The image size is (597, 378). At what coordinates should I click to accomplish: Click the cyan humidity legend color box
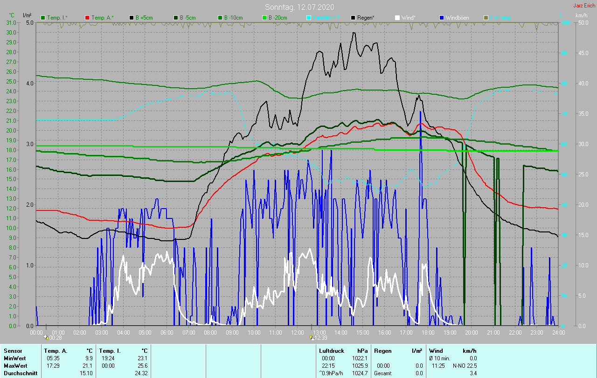tap(309, 18)
